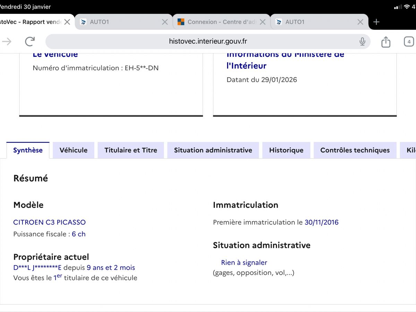Close the HistoVec Rapport tab
The height and width of the screenshot is (312, 416).
tap(67, 22)
